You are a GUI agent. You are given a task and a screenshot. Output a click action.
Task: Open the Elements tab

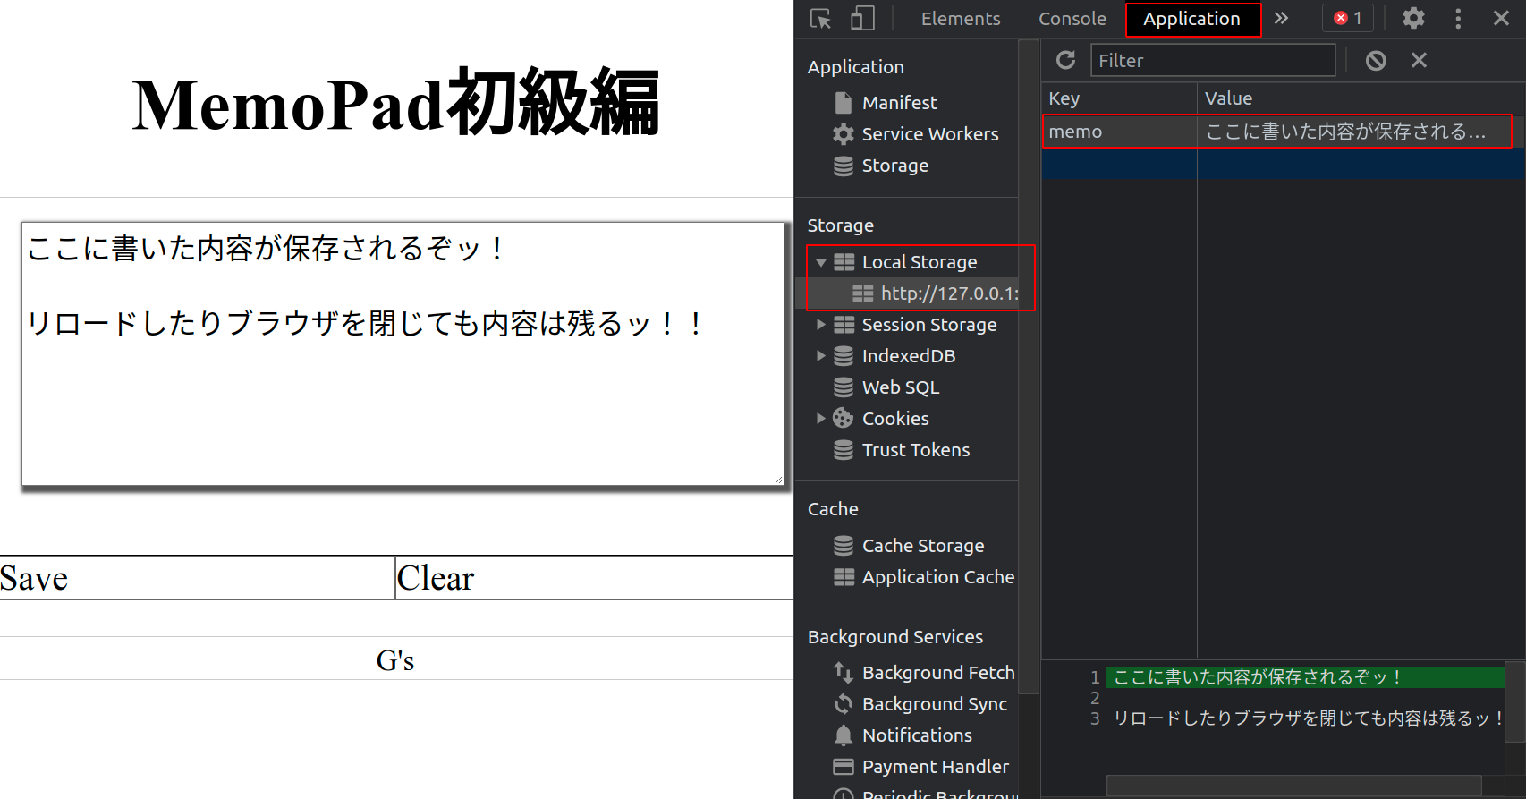961,19
